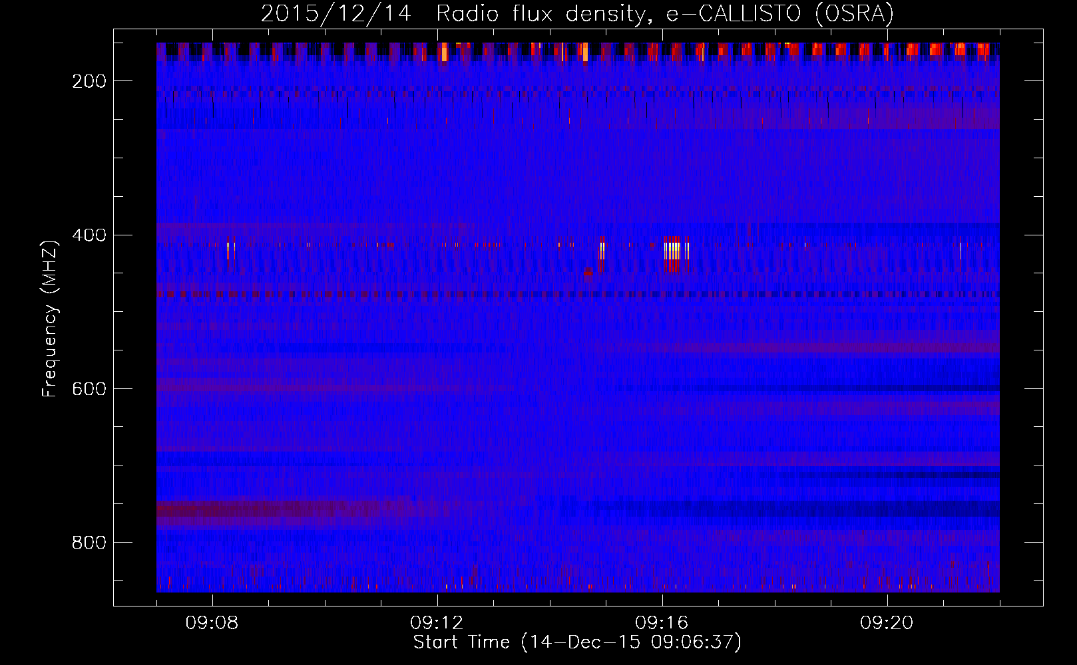Click the 400 frequency tick label
The height and width of the screenshot is (665, 1077).
click(89, 235)
